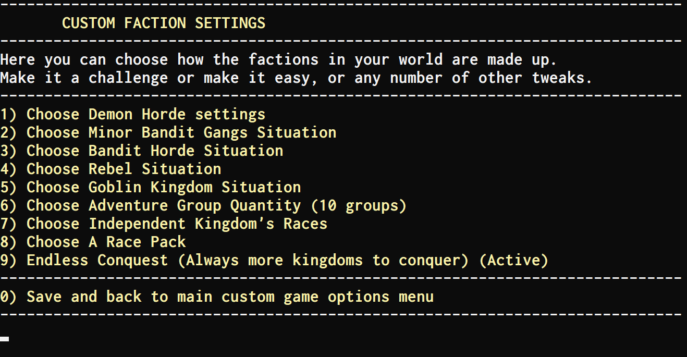Click the '1)' number before Demon Horde
687x357 pixels.
(8, 114)
